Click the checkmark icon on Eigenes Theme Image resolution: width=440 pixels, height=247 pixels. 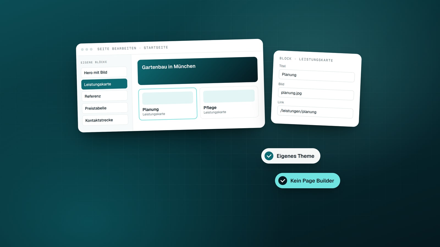point(269,156)
